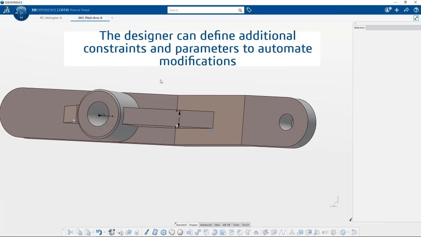Click the concentric ring icon
This screenshot has width=421, height=237.
click(x=343, y=232)
